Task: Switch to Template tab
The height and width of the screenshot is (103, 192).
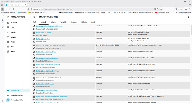Action: point(63,22)
